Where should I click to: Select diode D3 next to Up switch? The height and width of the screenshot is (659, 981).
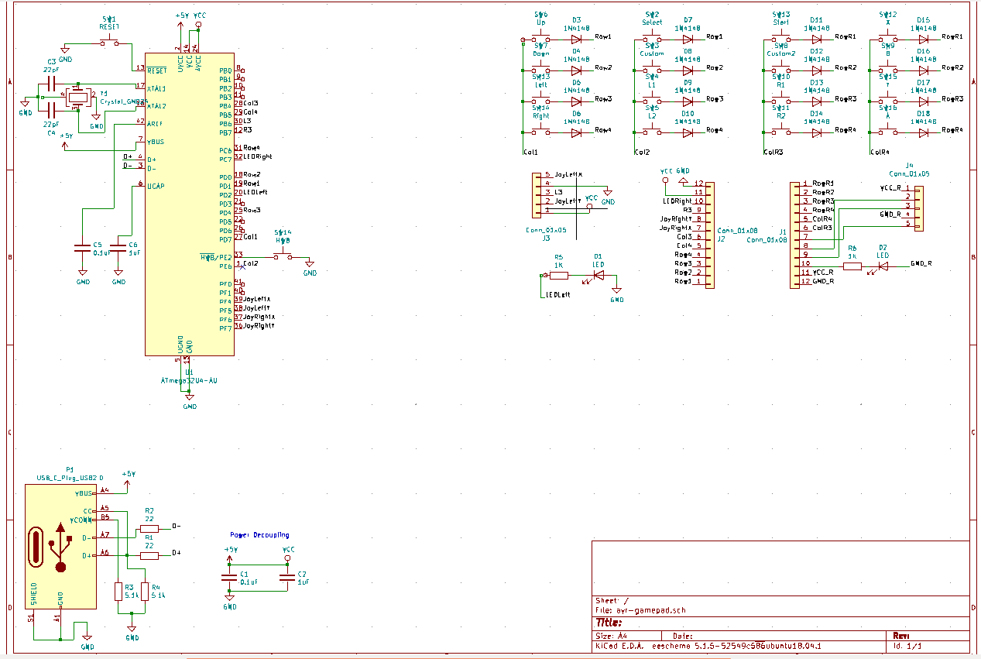(576, 39)
